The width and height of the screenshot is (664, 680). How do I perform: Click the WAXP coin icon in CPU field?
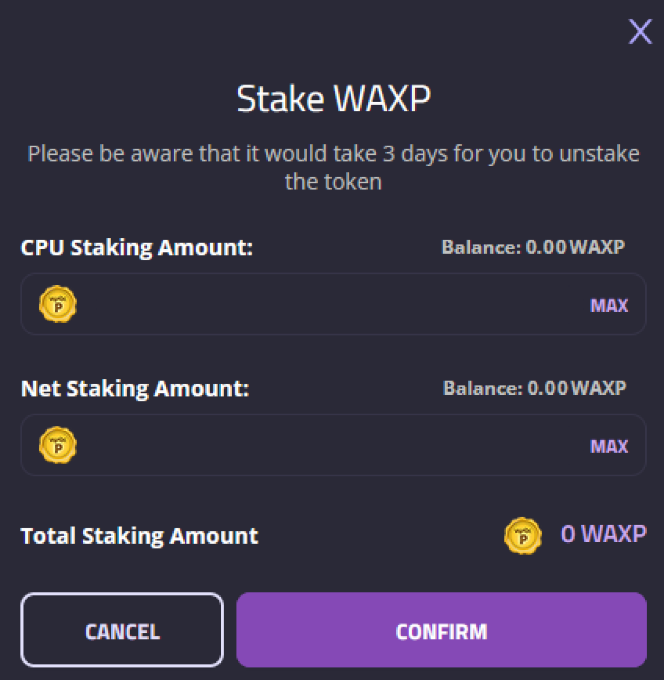[x=58, y=304]
